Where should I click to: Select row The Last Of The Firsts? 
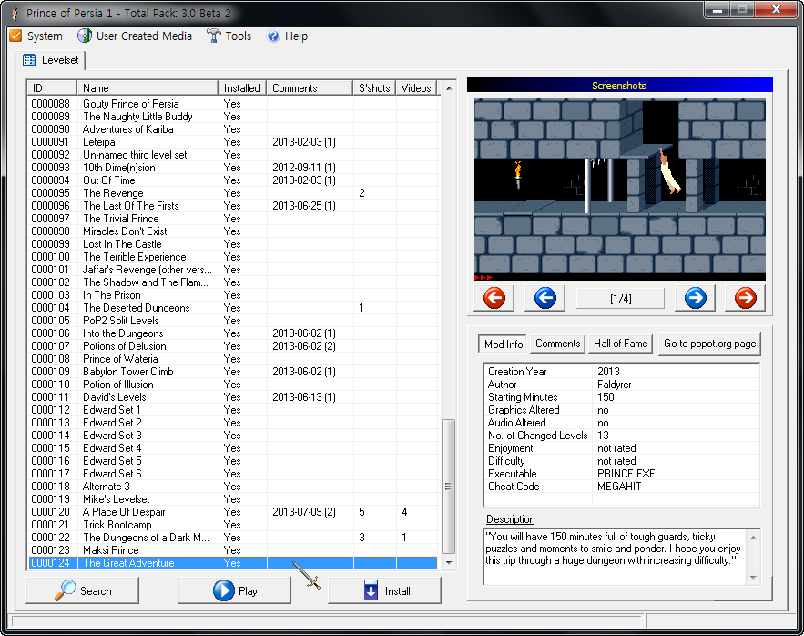(x=232, y=206)
